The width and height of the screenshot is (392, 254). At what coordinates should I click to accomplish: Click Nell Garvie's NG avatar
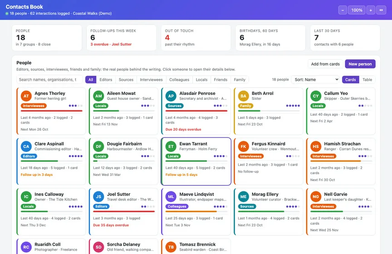[316, 197]
